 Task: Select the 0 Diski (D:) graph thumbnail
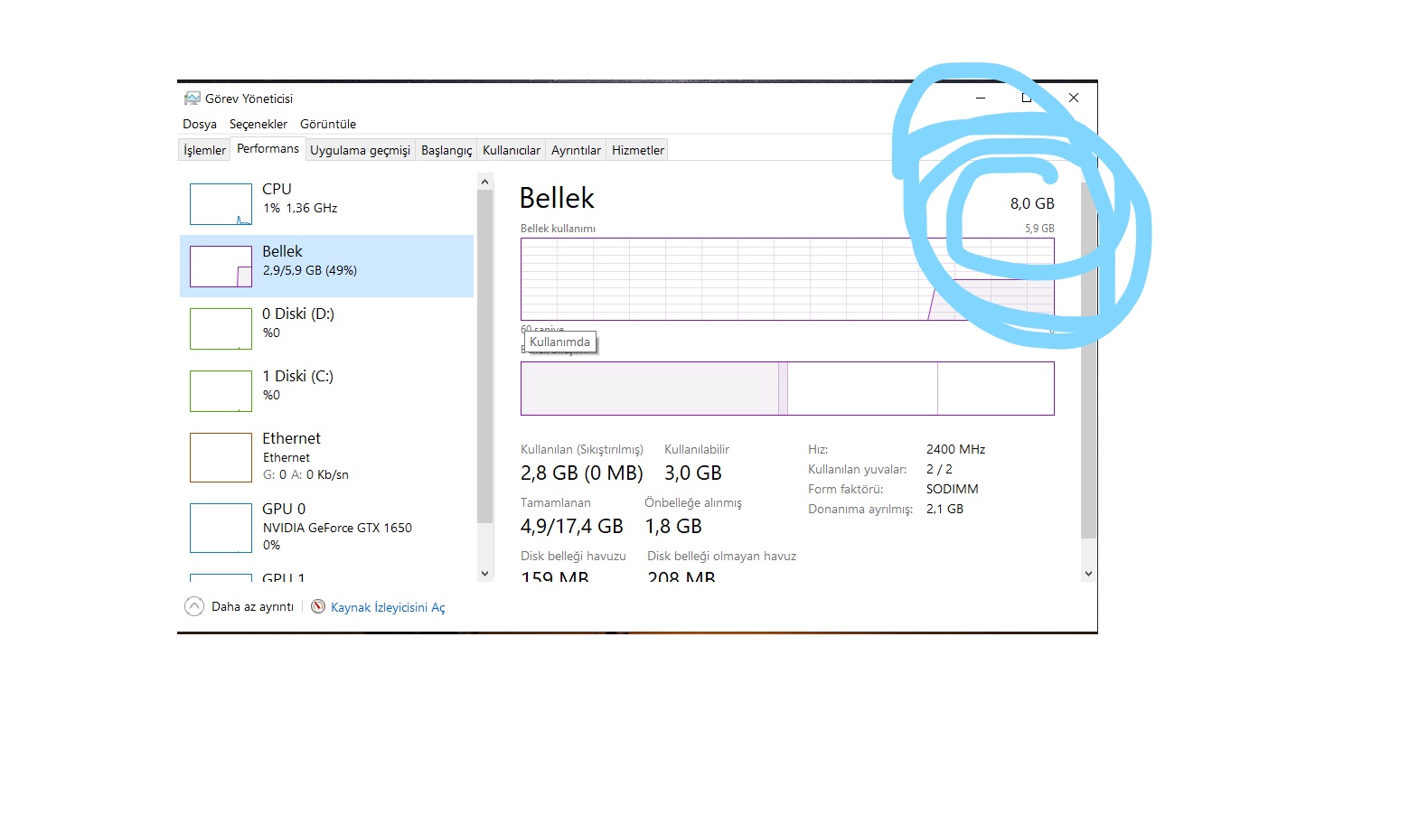tap(221, 329)
